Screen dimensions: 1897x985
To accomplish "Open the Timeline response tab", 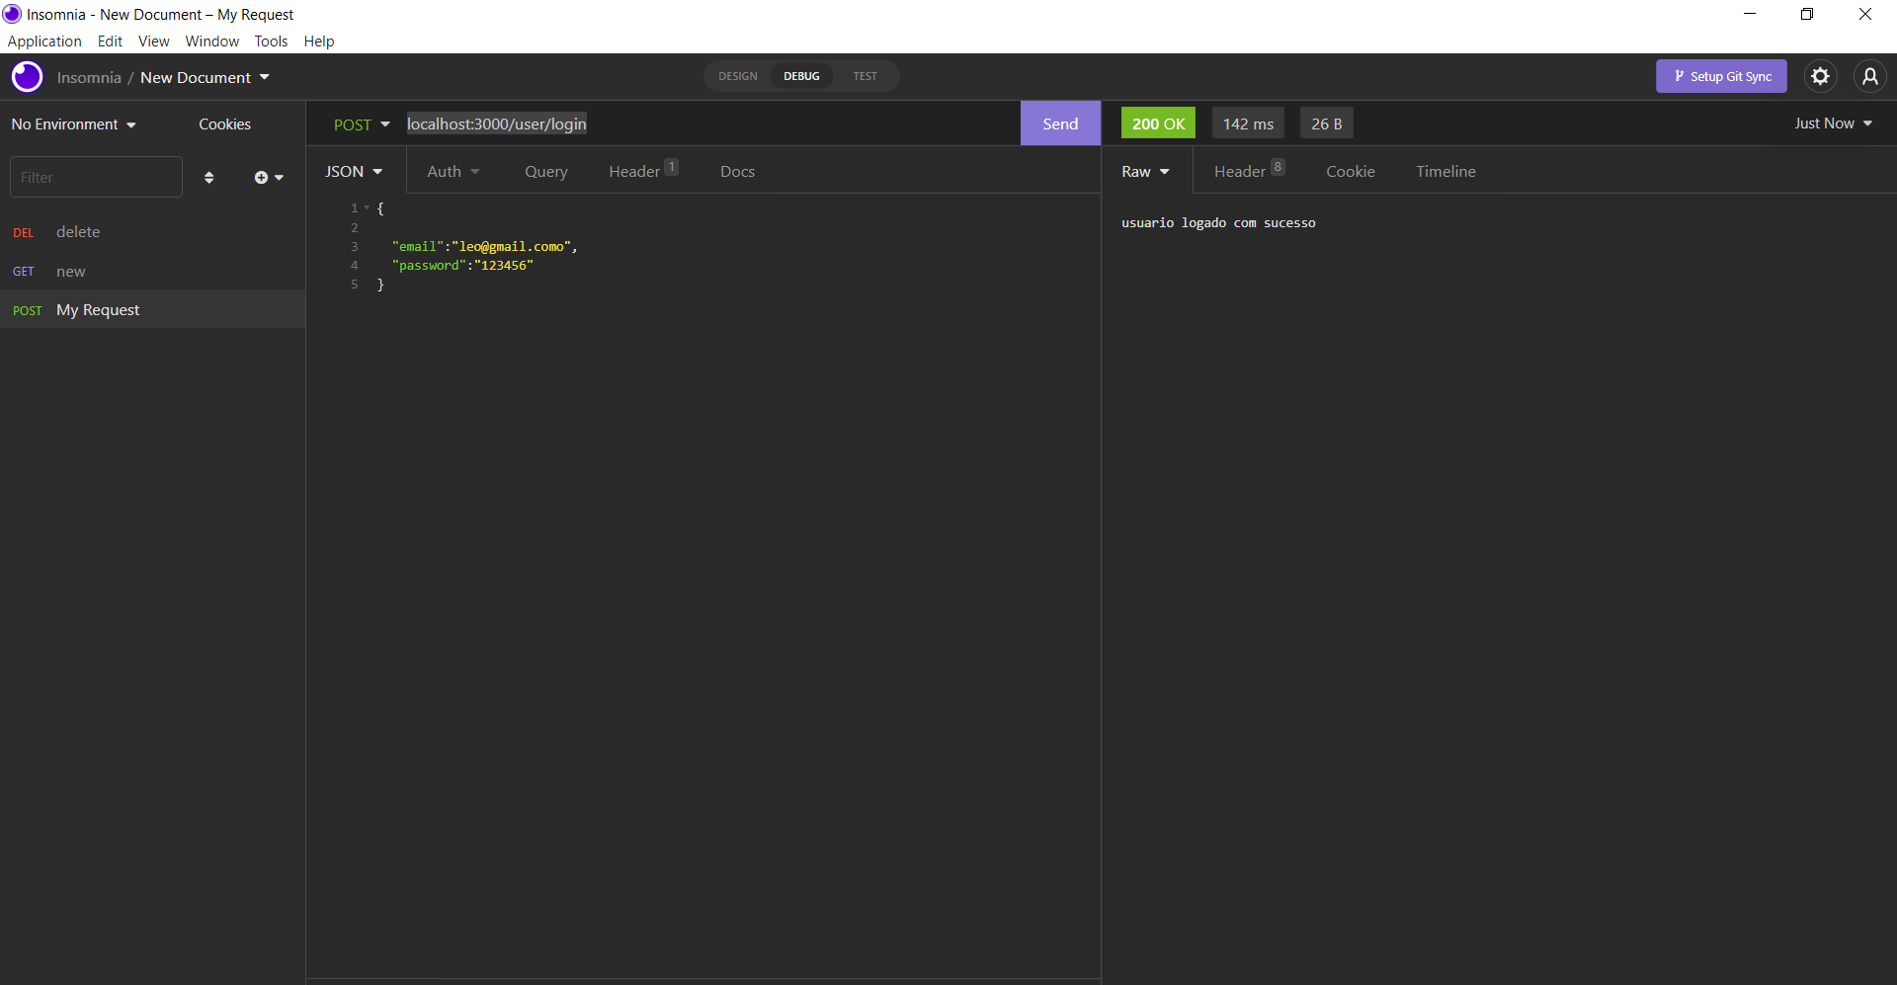I will [x=1445, y=171].
